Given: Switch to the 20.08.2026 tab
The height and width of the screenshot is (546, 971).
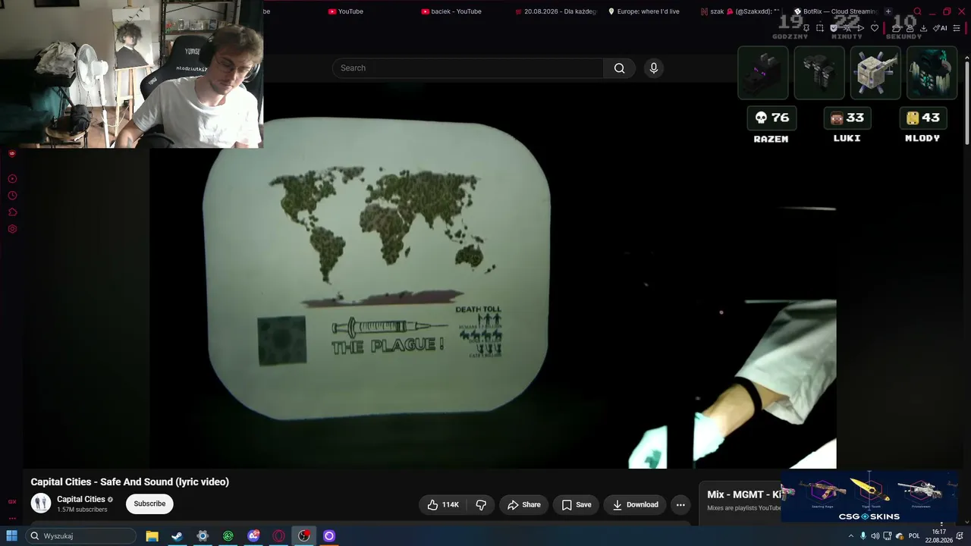Looking at the screenshot, I should coord(555,11).
